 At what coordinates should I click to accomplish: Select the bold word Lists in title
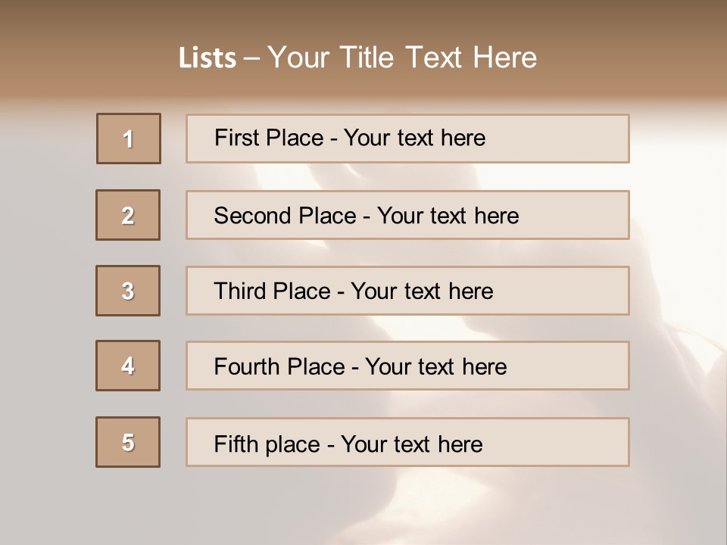click(x=207, y=58)
